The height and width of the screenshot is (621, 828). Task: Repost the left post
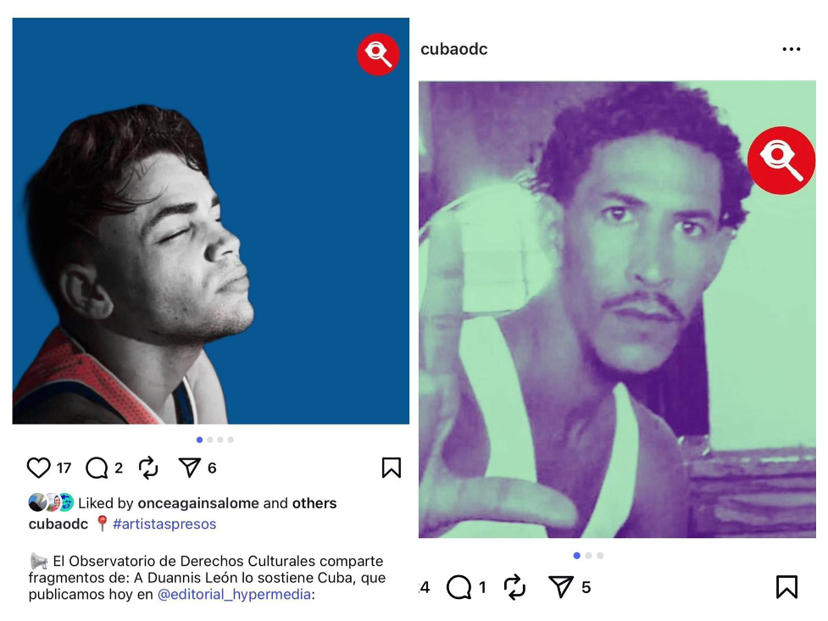coord(148,468)
